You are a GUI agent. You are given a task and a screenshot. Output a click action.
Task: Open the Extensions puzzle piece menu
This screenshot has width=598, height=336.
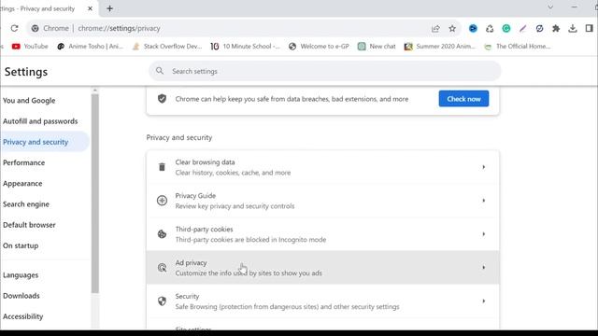[x=556, y=28]
